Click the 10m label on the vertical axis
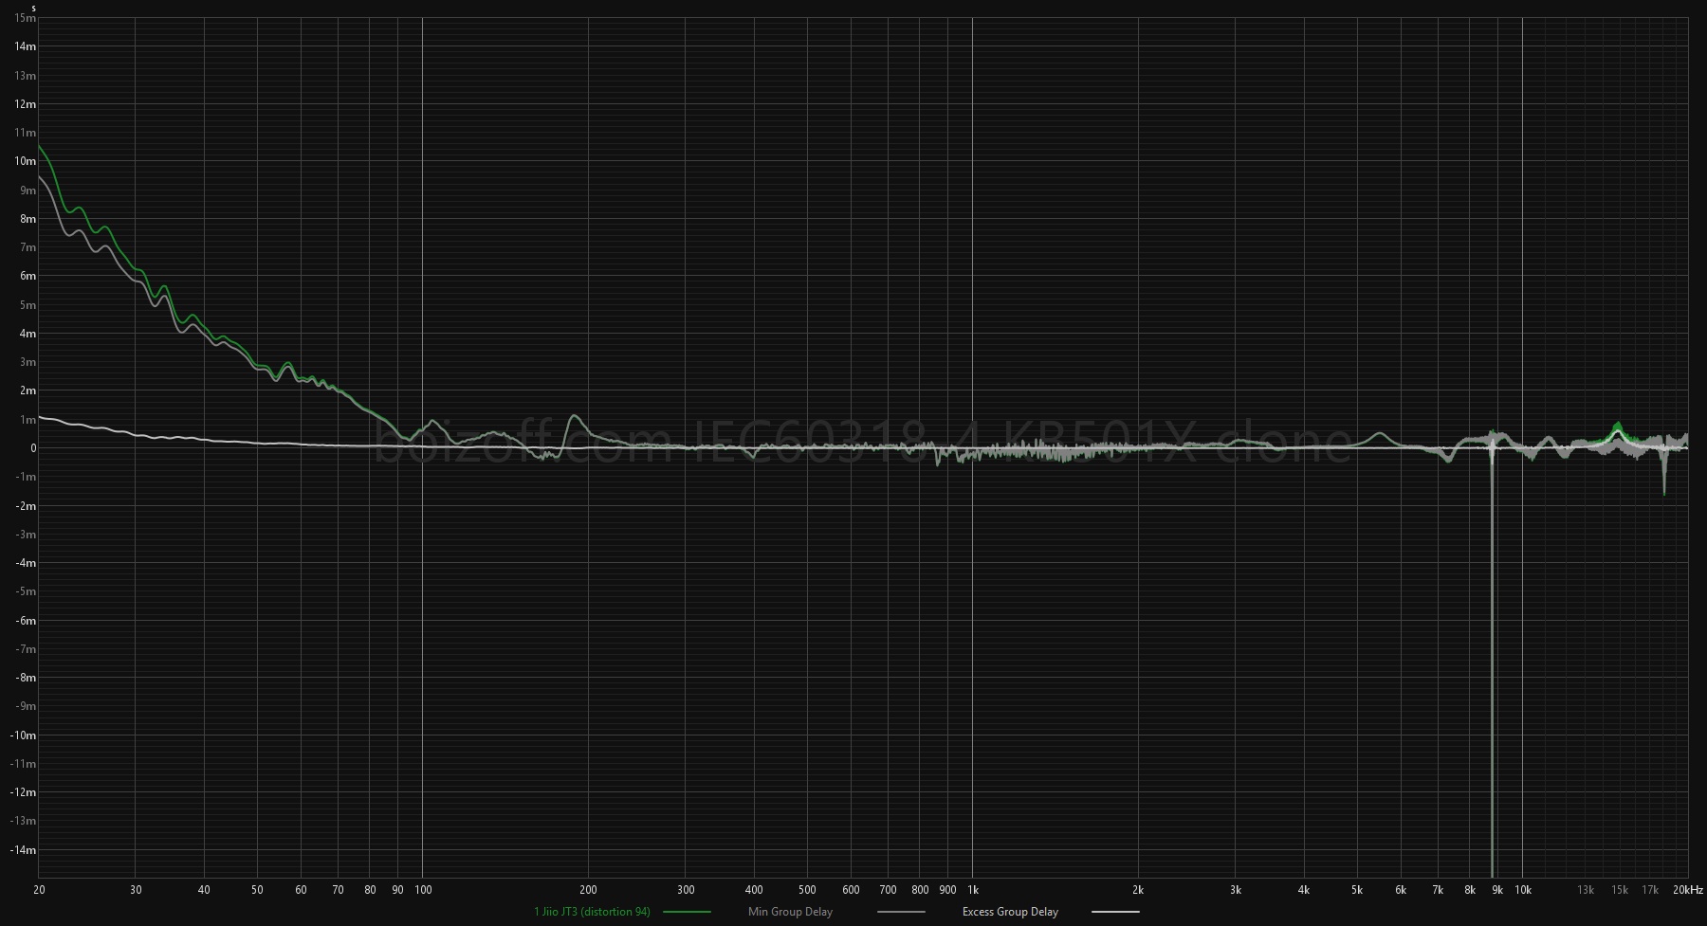Image resolution: width=1707 pixels, height=926 pixels. tap(26, 162)
